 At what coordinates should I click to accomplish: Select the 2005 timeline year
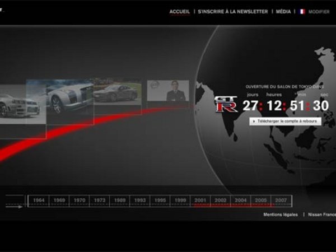(260, 200)
